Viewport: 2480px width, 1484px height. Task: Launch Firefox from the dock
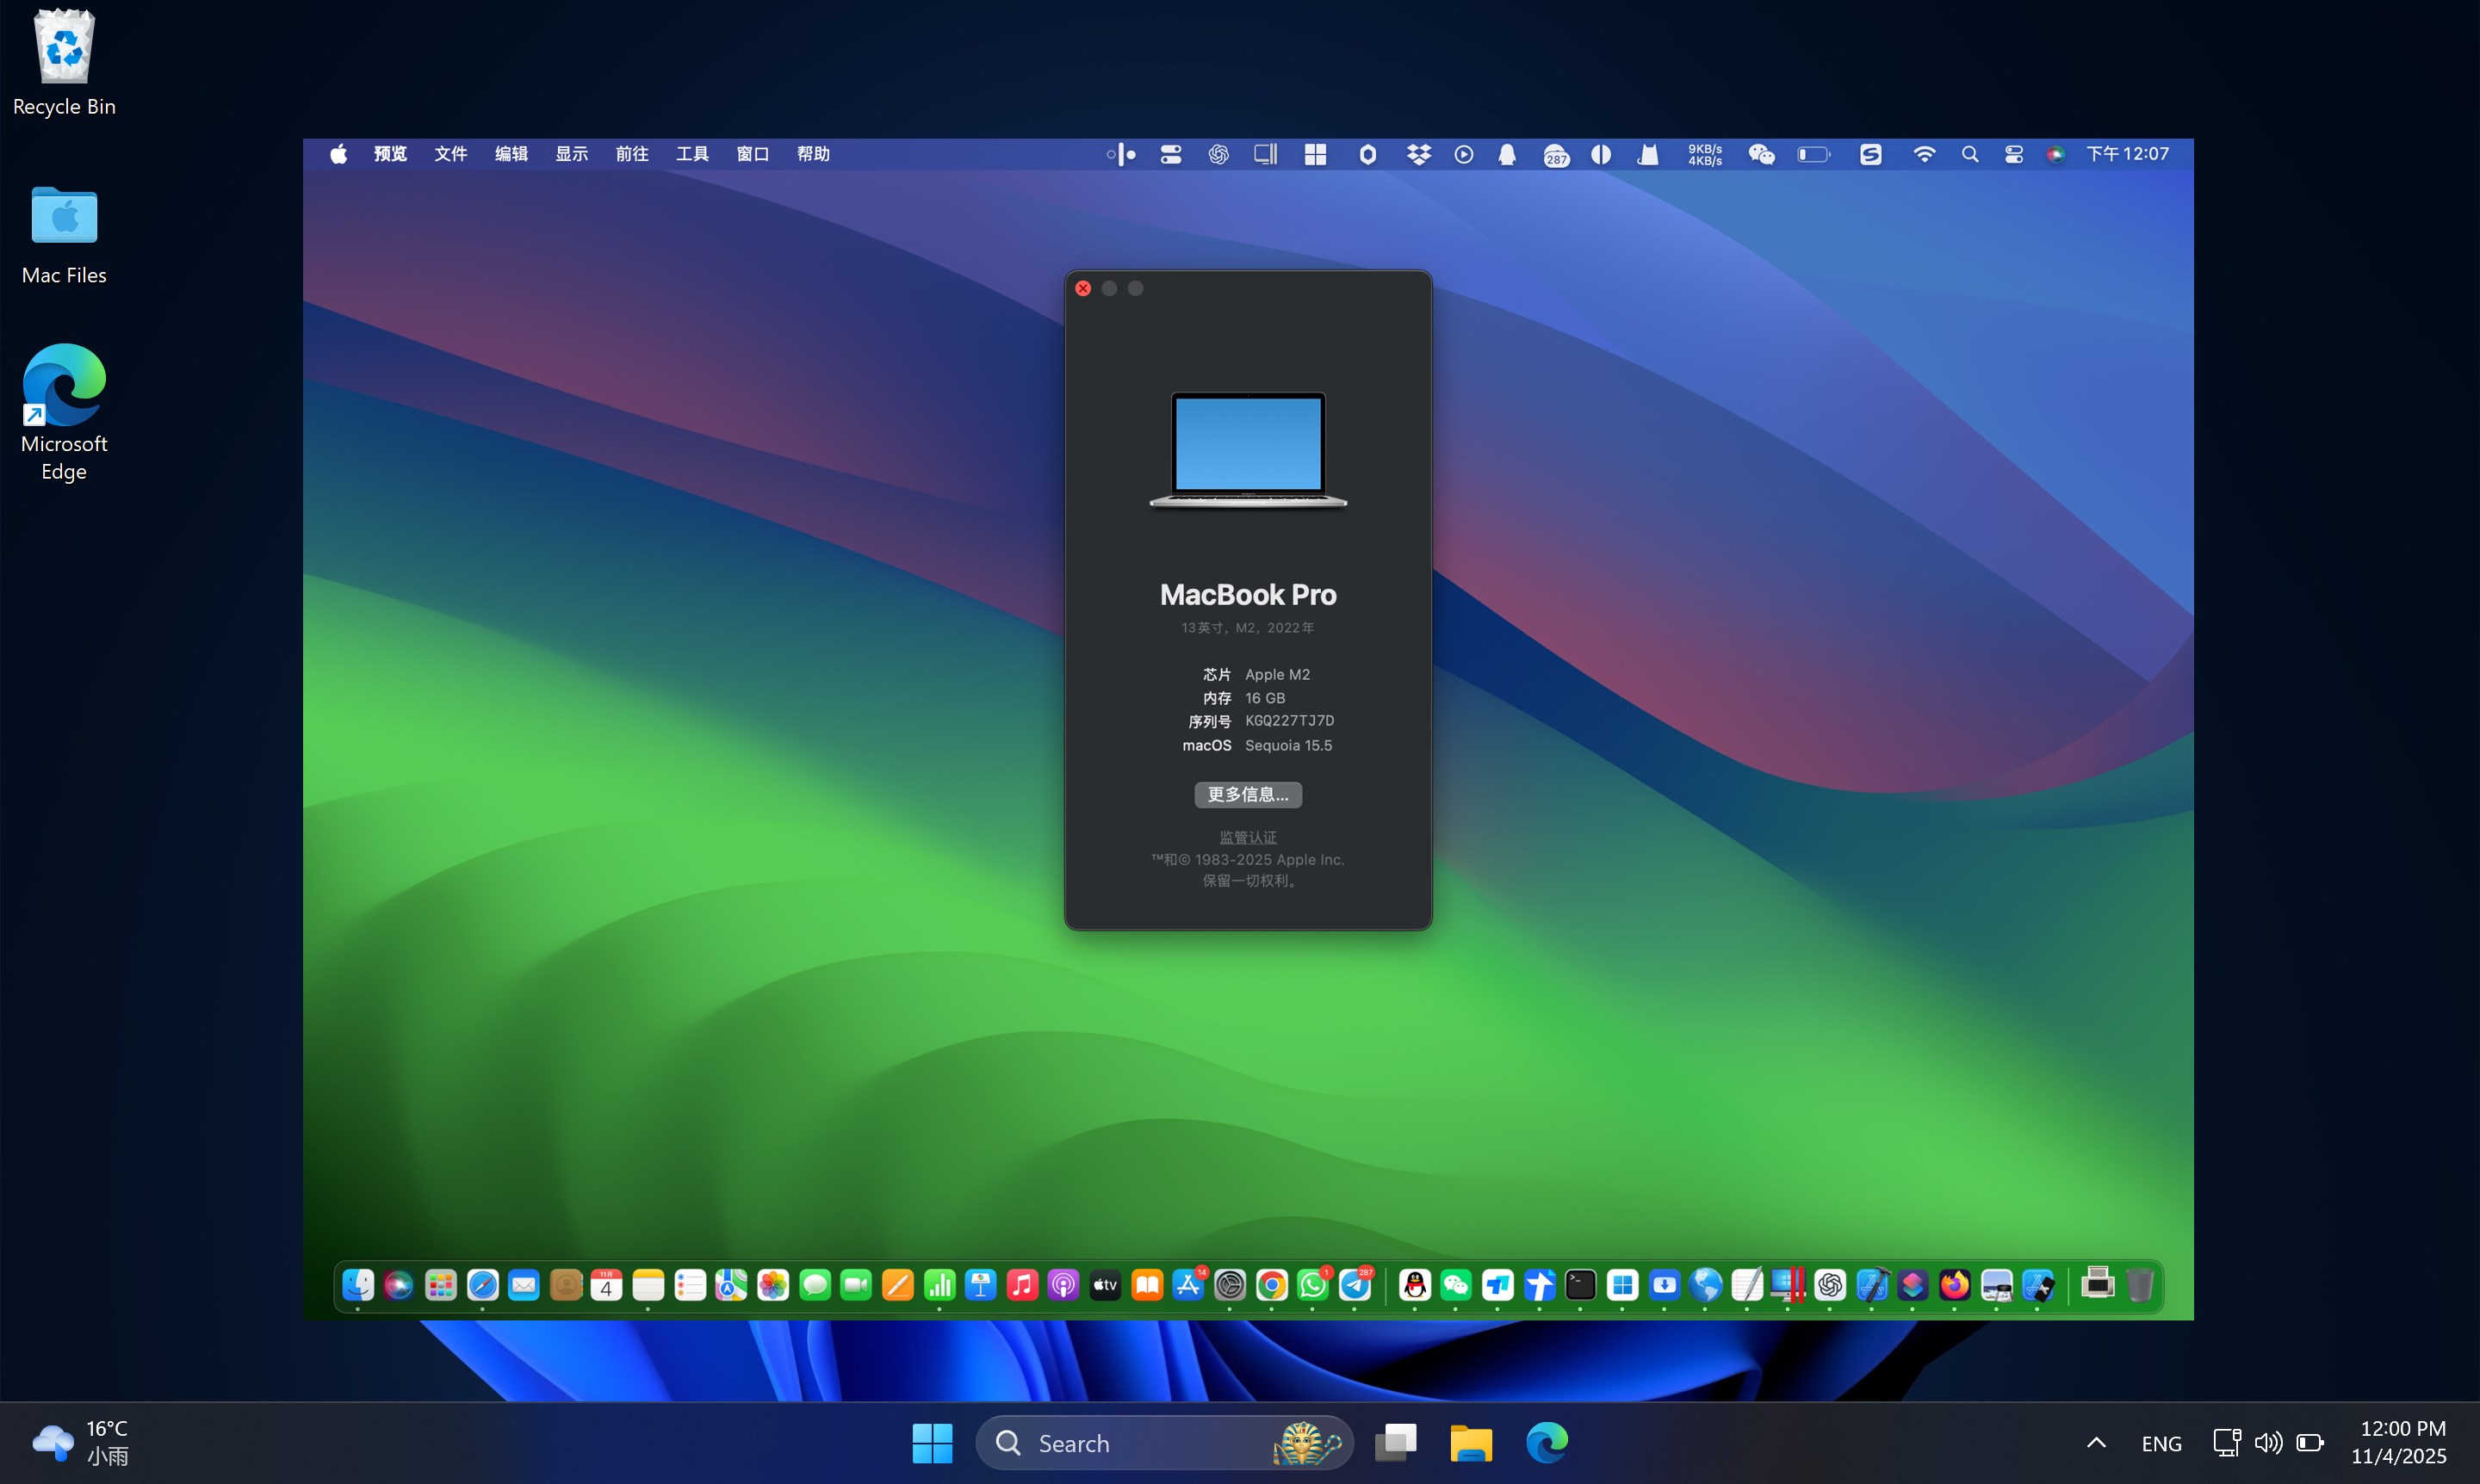1955,1285
